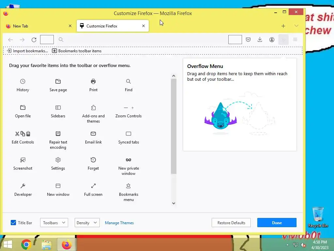
Task: Close the New Tab tab
Action: click(70, 26)
